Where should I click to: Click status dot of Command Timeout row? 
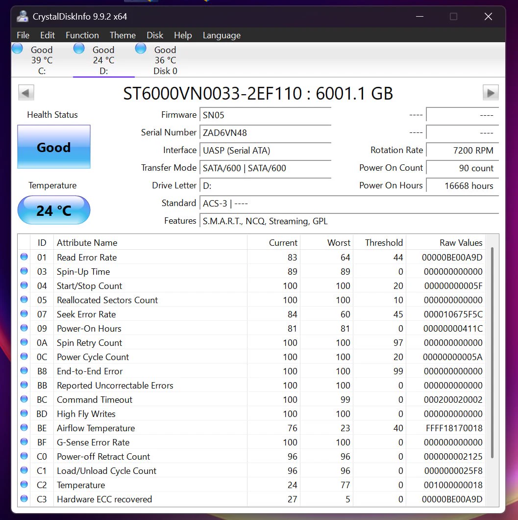click(x=24, y=399)
